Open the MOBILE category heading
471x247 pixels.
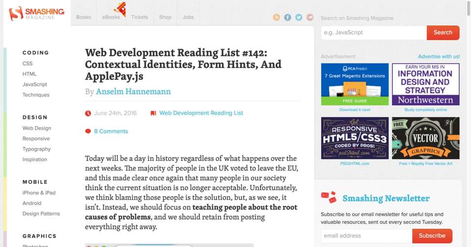click(x=35, y=182)
